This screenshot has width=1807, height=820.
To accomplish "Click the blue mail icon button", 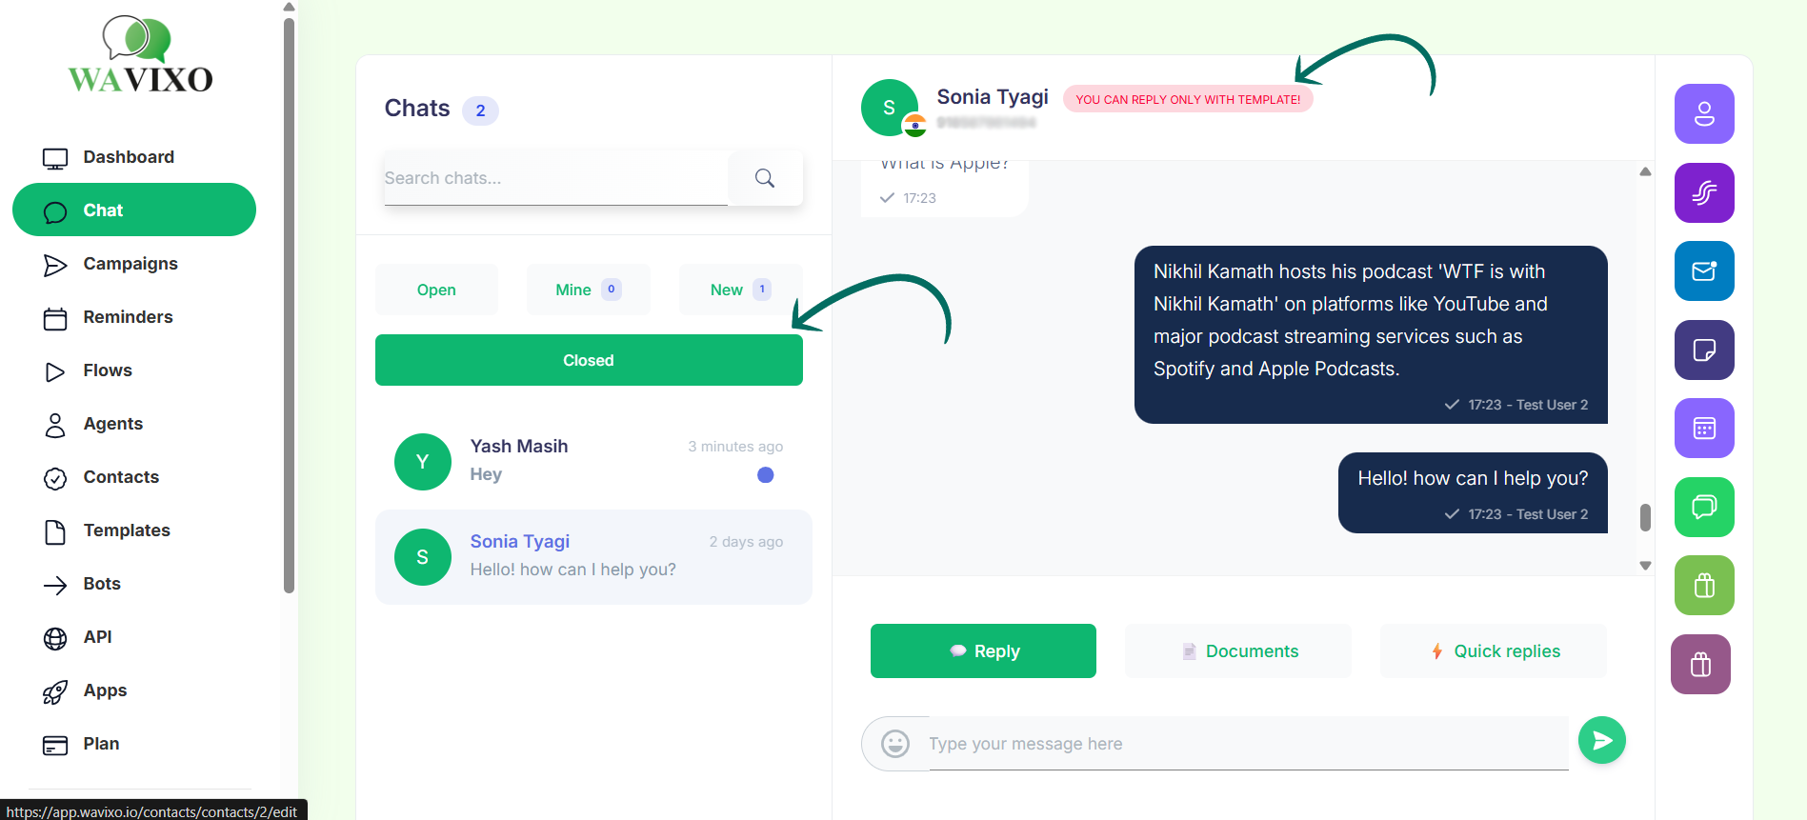I will [1704, 271].
